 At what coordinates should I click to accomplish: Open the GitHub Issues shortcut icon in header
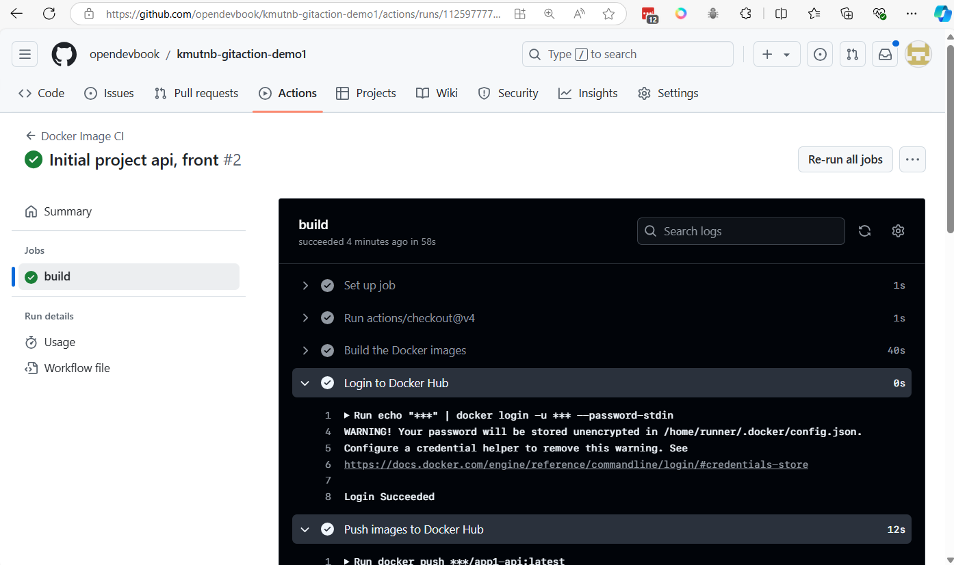(820, 54)
